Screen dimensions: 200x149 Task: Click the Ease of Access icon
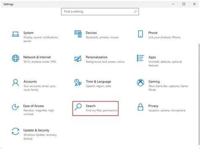pos(15,107)
